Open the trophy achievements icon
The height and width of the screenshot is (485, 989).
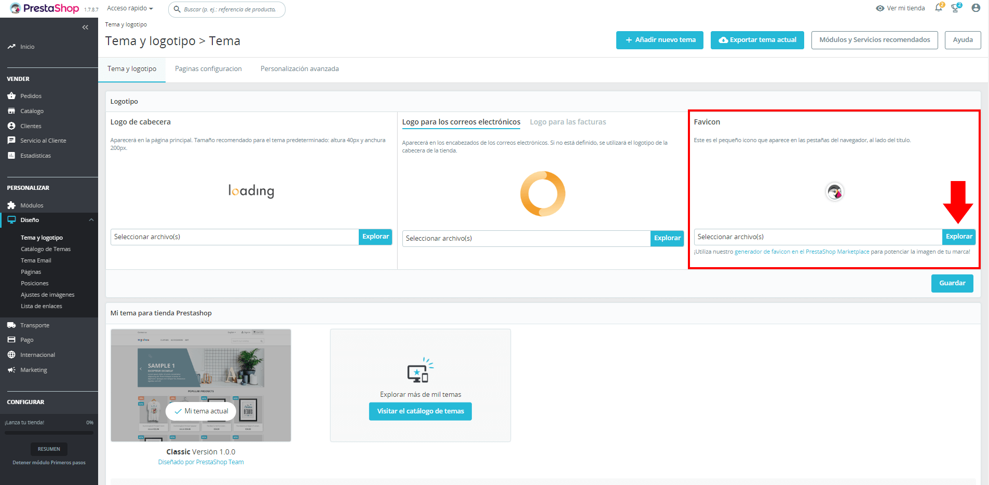click(x=955, y=8)
